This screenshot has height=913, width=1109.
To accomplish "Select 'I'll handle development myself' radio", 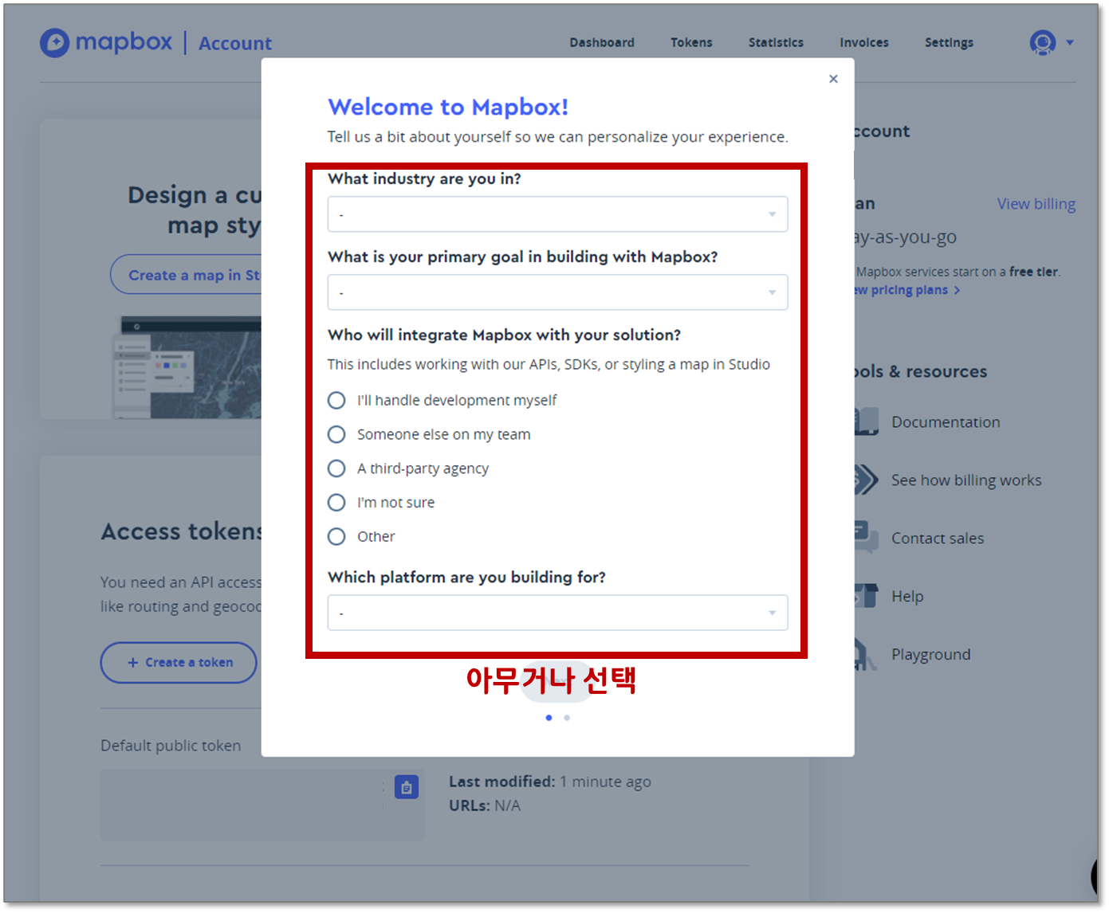I will click(336, 400).
